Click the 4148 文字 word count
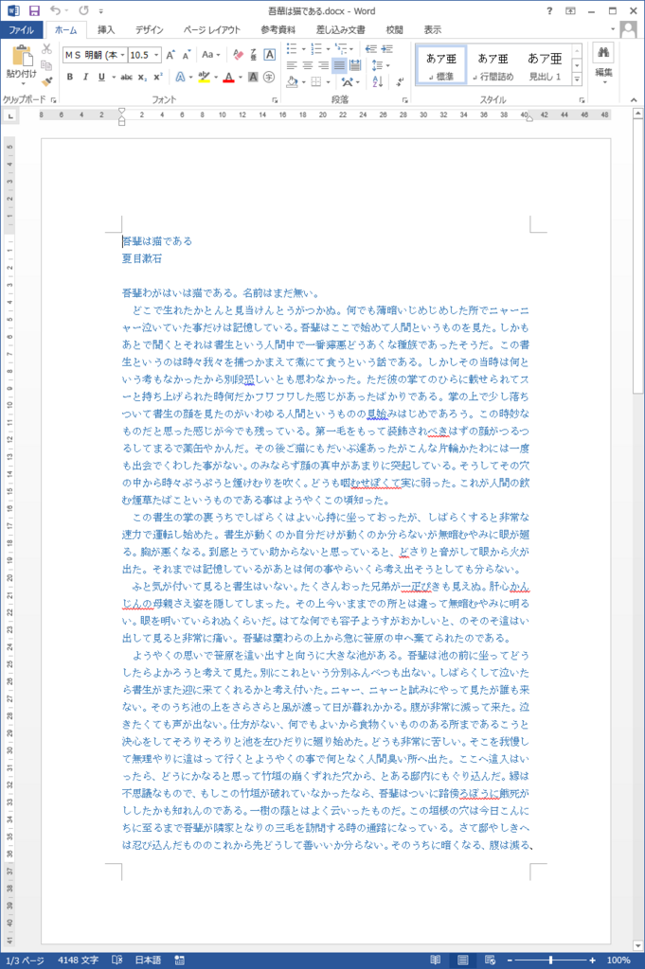The height and width of the screenshot is (969, 645). tap(78, 960)
